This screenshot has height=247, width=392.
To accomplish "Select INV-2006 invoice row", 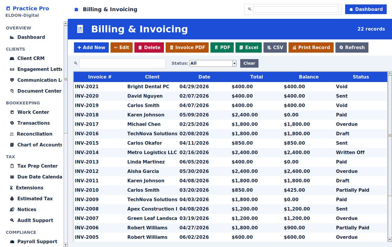I will 230,228.
